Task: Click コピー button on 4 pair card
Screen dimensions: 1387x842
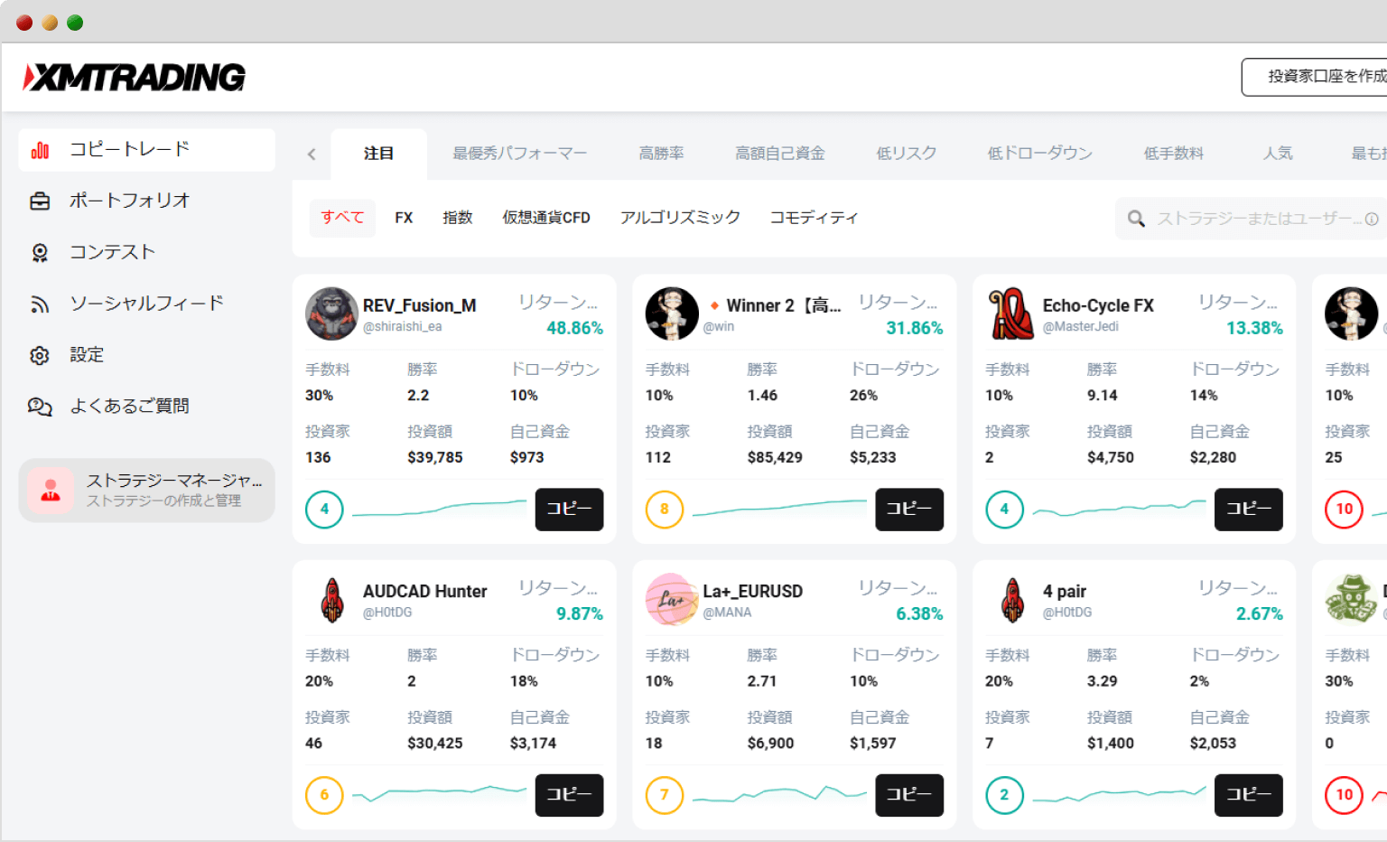Action: coord(1248,796)
